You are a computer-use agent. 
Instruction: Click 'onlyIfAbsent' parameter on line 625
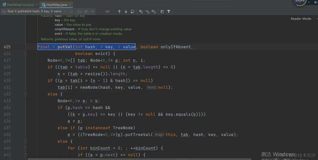[176, 47]
